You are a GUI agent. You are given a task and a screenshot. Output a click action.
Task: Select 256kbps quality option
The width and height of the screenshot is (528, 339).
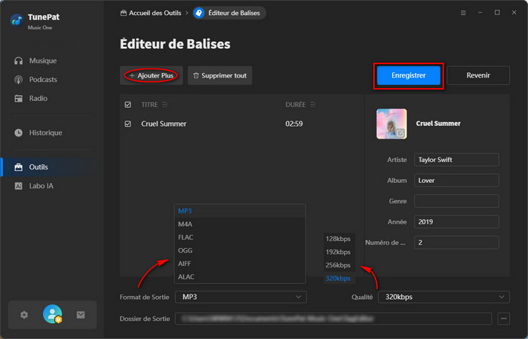339,265
